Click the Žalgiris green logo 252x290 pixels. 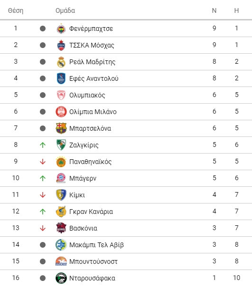click(61, 145)
